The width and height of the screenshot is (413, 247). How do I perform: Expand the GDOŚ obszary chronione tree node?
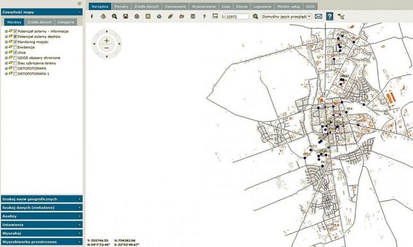click(x=6, y=58)
